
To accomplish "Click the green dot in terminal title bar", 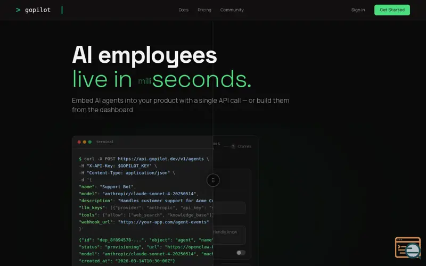I will [x=89, y=142].
